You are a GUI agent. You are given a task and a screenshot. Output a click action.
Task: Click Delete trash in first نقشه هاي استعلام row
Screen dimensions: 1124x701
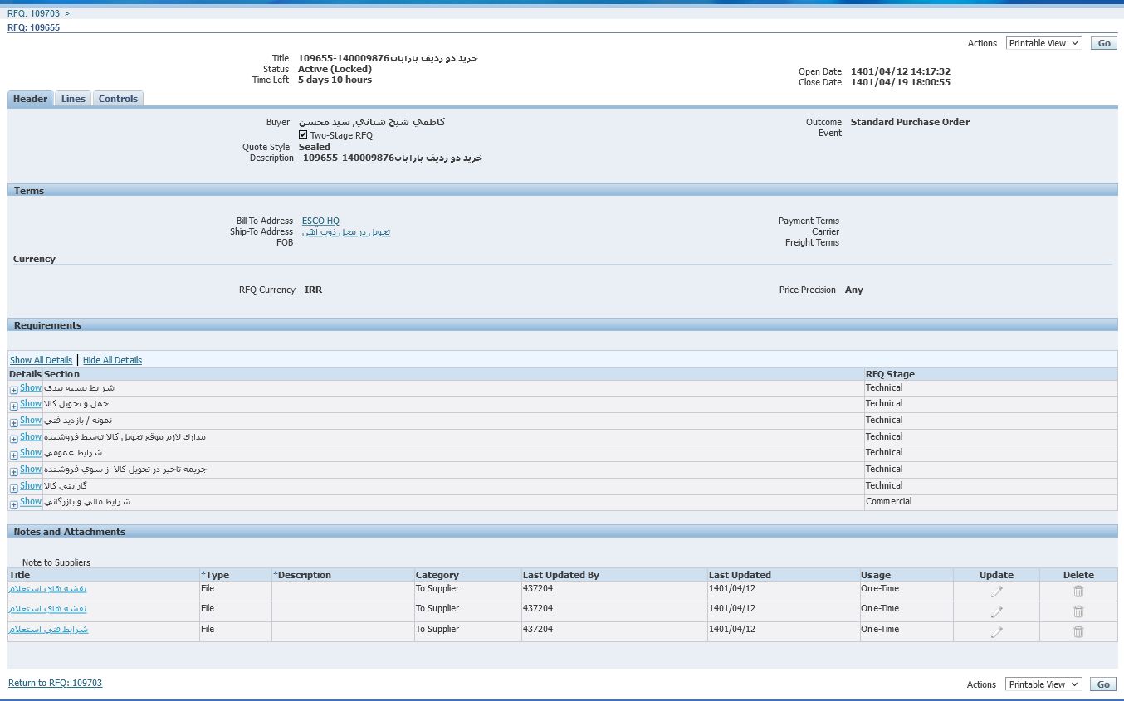(1078, 591)
